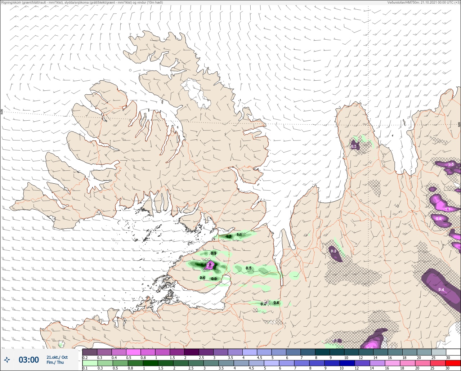
Task: Pick upper legend grey swatch labeled 25
Action: [x=439, y=352]
